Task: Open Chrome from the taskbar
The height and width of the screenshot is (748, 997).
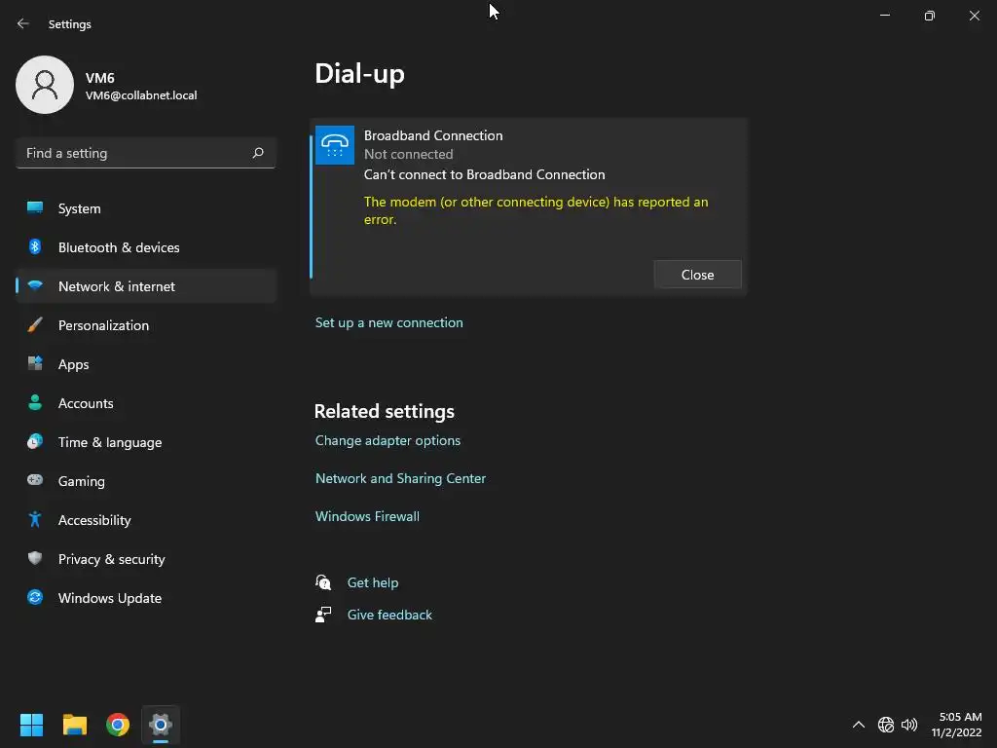Action: coord(118,725)
